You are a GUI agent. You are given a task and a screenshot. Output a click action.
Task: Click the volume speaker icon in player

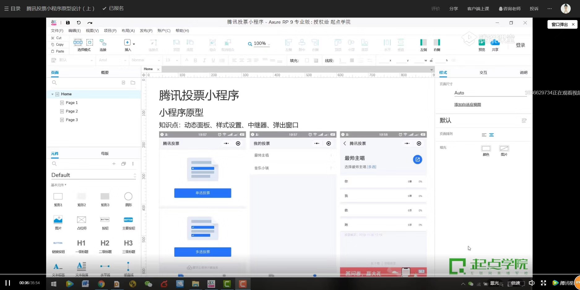(532, 283)
